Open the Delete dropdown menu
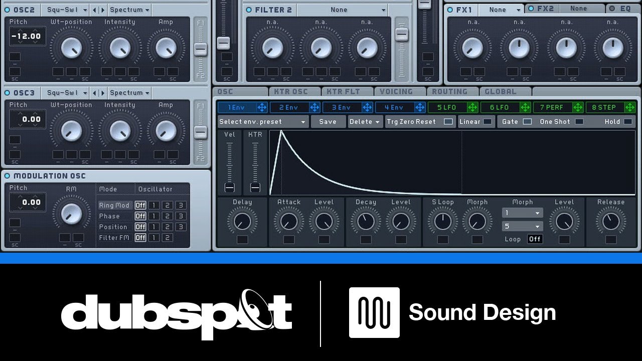 point(365,122)
